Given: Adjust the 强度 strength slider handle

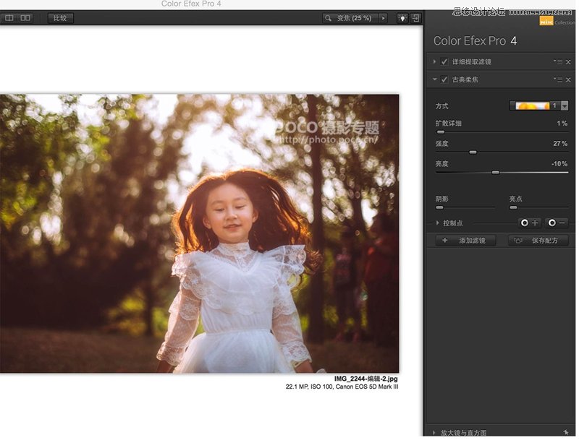Looking at the screenshot, I should click(x=473, y=152).
